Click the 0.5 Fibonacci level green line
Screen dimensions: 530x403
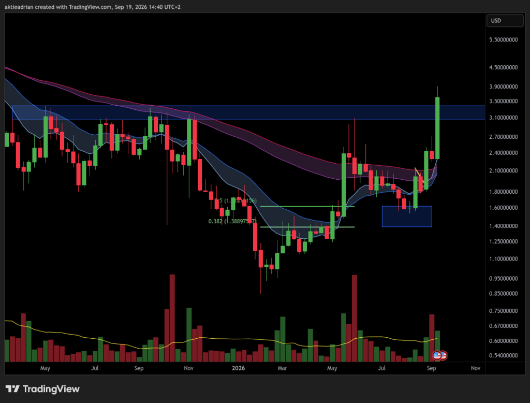pos(307,206)
